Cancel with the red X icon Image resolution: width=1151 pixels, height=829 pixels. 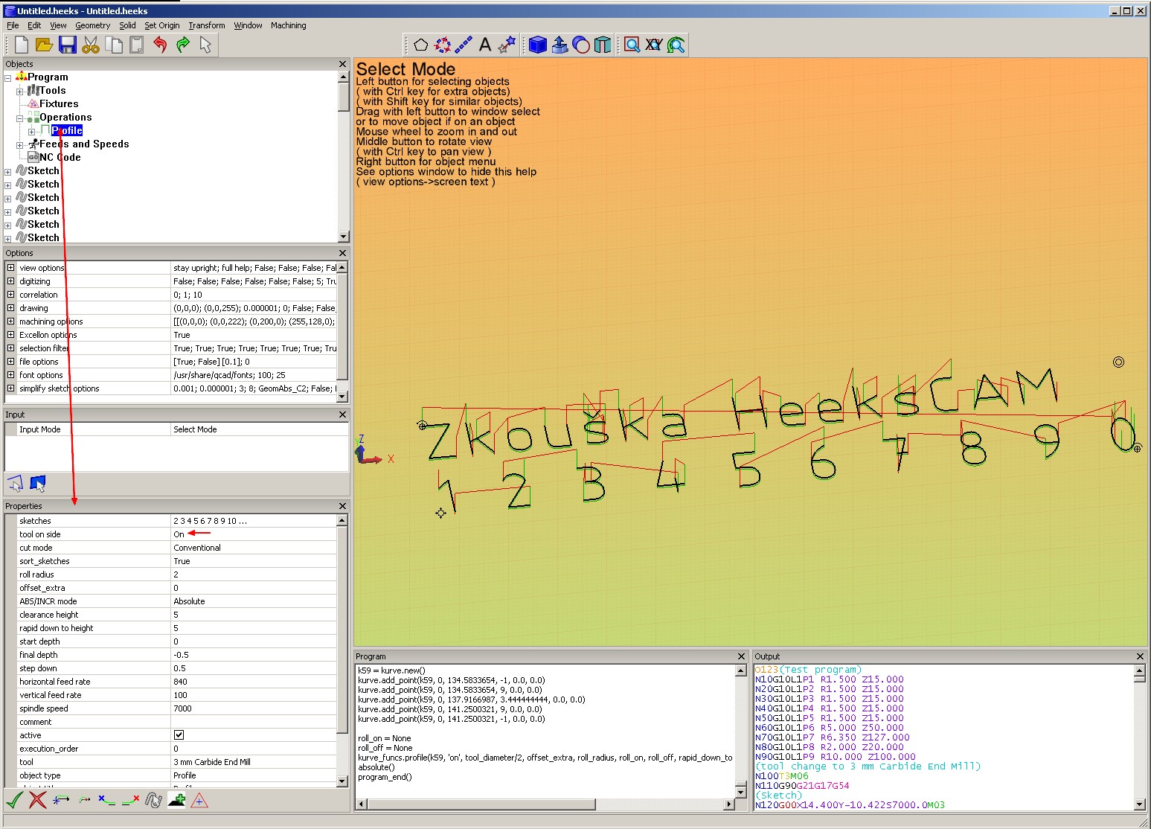(38, 801)
